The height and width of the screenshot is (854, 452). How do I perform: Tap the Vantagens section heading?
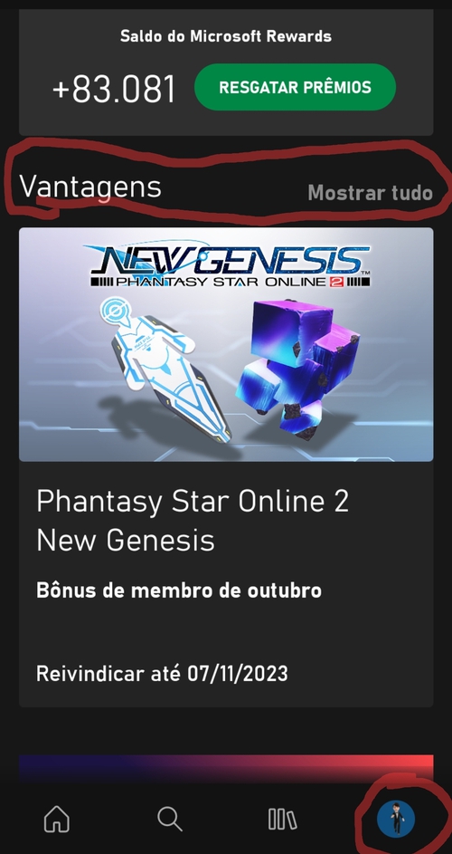tap(90, 187)
